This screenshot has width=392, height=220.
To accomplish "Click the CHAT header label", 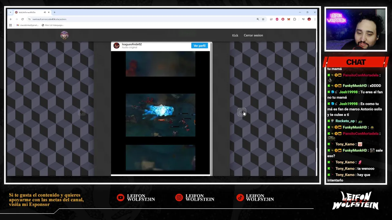I will (356, 62).
